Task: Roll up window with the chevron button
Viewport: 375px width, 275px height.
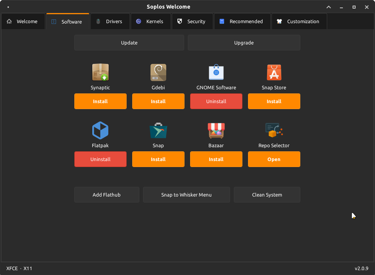Action: click(329, 7)
